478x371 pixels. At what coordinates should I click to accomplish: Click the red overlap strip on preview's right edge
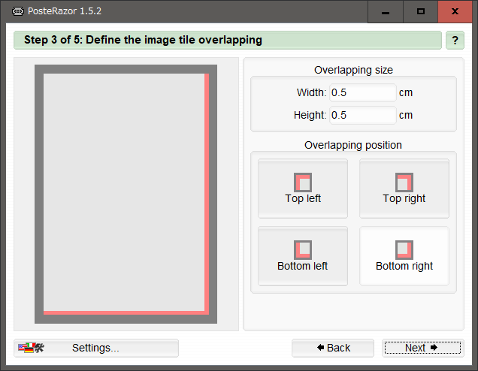(x=207, y=192)
